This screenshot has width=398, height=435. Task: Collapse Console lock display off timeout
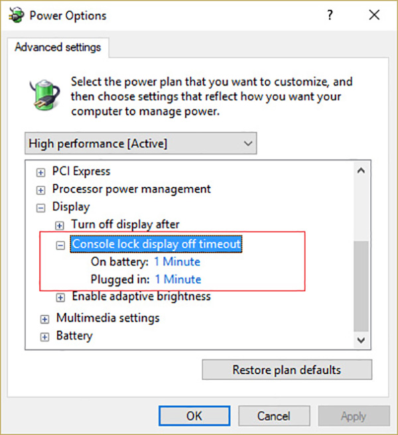[60, 245]
